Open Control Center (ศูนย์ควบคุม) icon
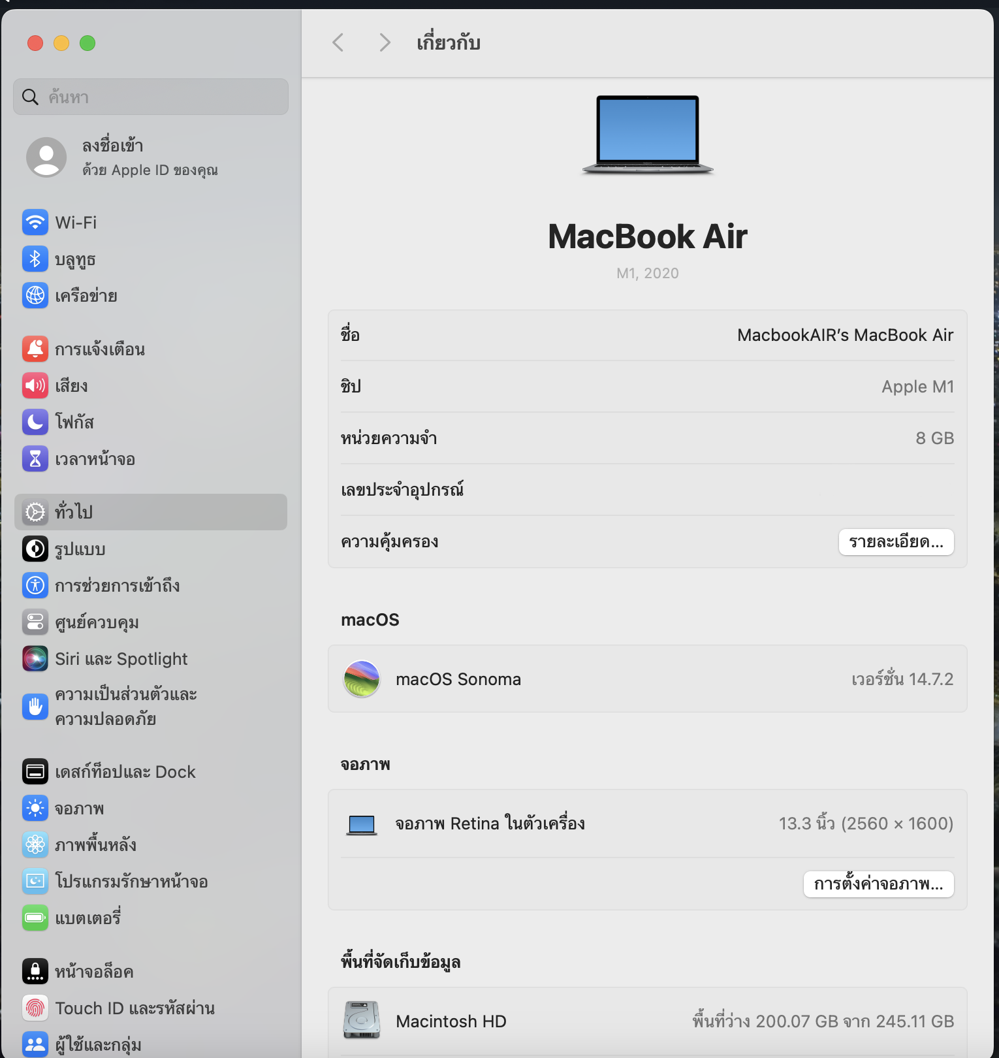The image size is (999, 1058). point(35,622)
